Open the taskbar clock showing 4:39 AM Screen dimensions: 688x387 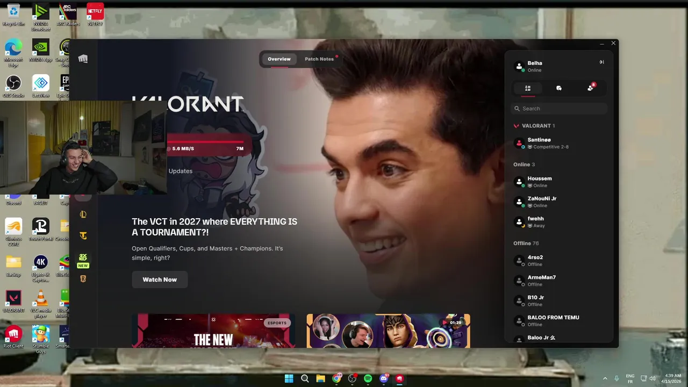pyautogui.click(x=672, y=378)
